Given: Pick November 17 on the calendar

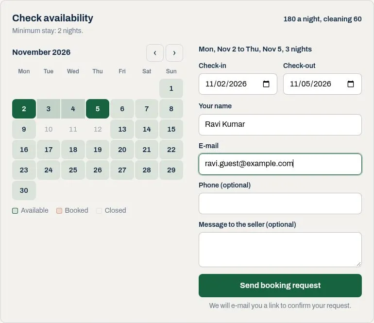Looking at the screenshot, I should [x=49, y=150].
